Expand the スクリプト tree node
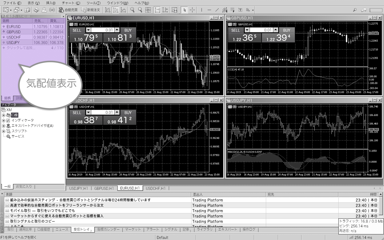Viewport: 384px width, 240px height. 3,131
